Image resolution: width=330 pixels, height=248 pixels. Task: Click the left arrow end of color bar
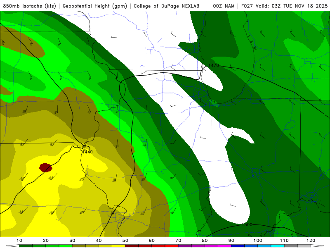[12, 246]
